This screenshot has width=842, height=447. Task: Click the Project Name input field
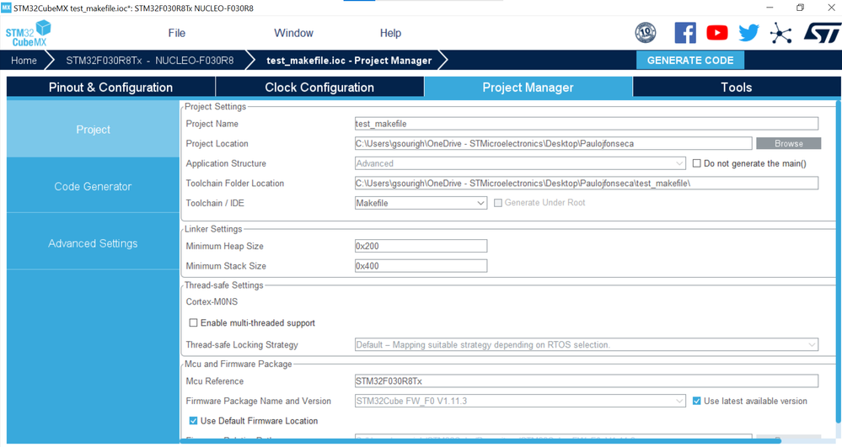click(587, 124)
